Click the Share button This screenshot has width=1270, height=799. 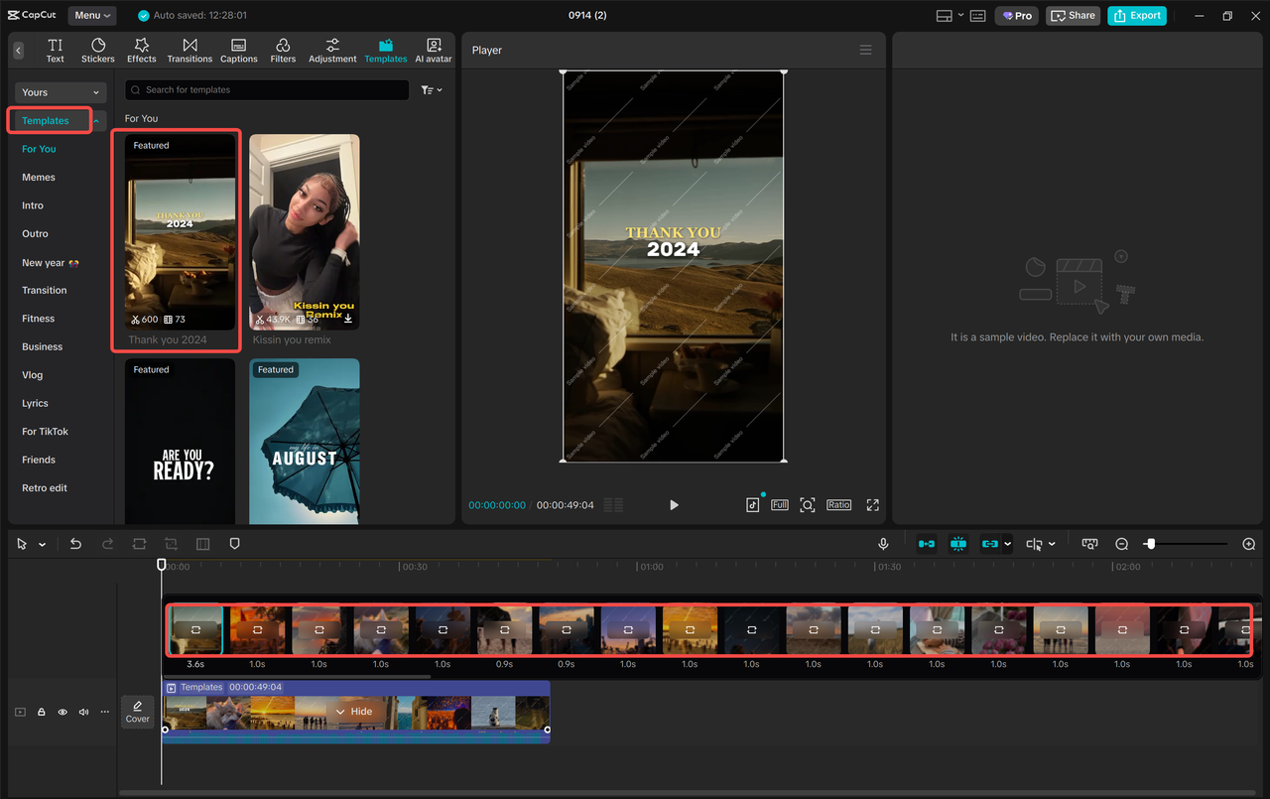click(1073, 15)
